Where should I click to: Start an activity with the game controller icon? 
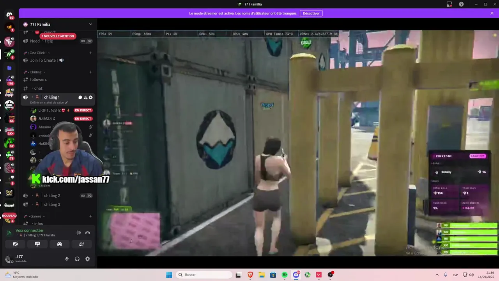60,244
